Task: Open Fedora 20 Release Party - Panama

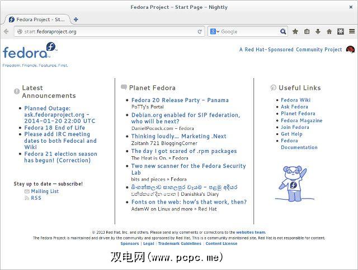Action: click(x=180, y=100)
